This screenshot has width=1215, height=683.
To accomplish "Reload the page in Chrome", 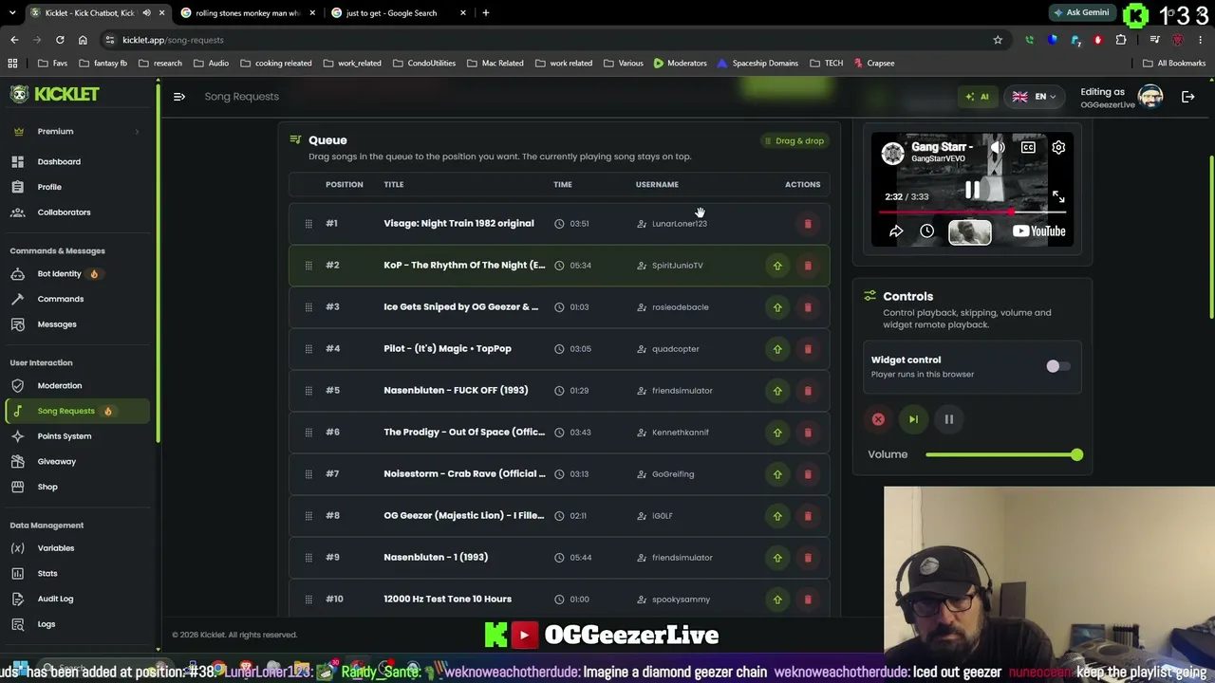I will (x=60, y=40).
